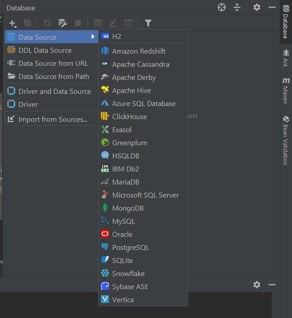The height and width of the screenshot is (318, 292).
Task: Choose Import from Sources… option
Action: coord(51,119)
